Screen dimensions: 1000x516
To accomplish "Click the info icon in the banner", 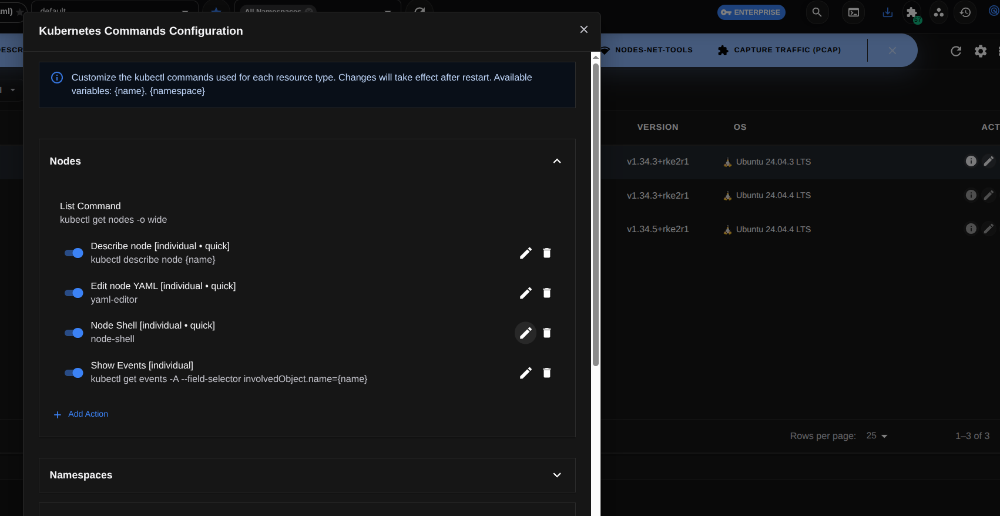I will [x=57, y=78].
